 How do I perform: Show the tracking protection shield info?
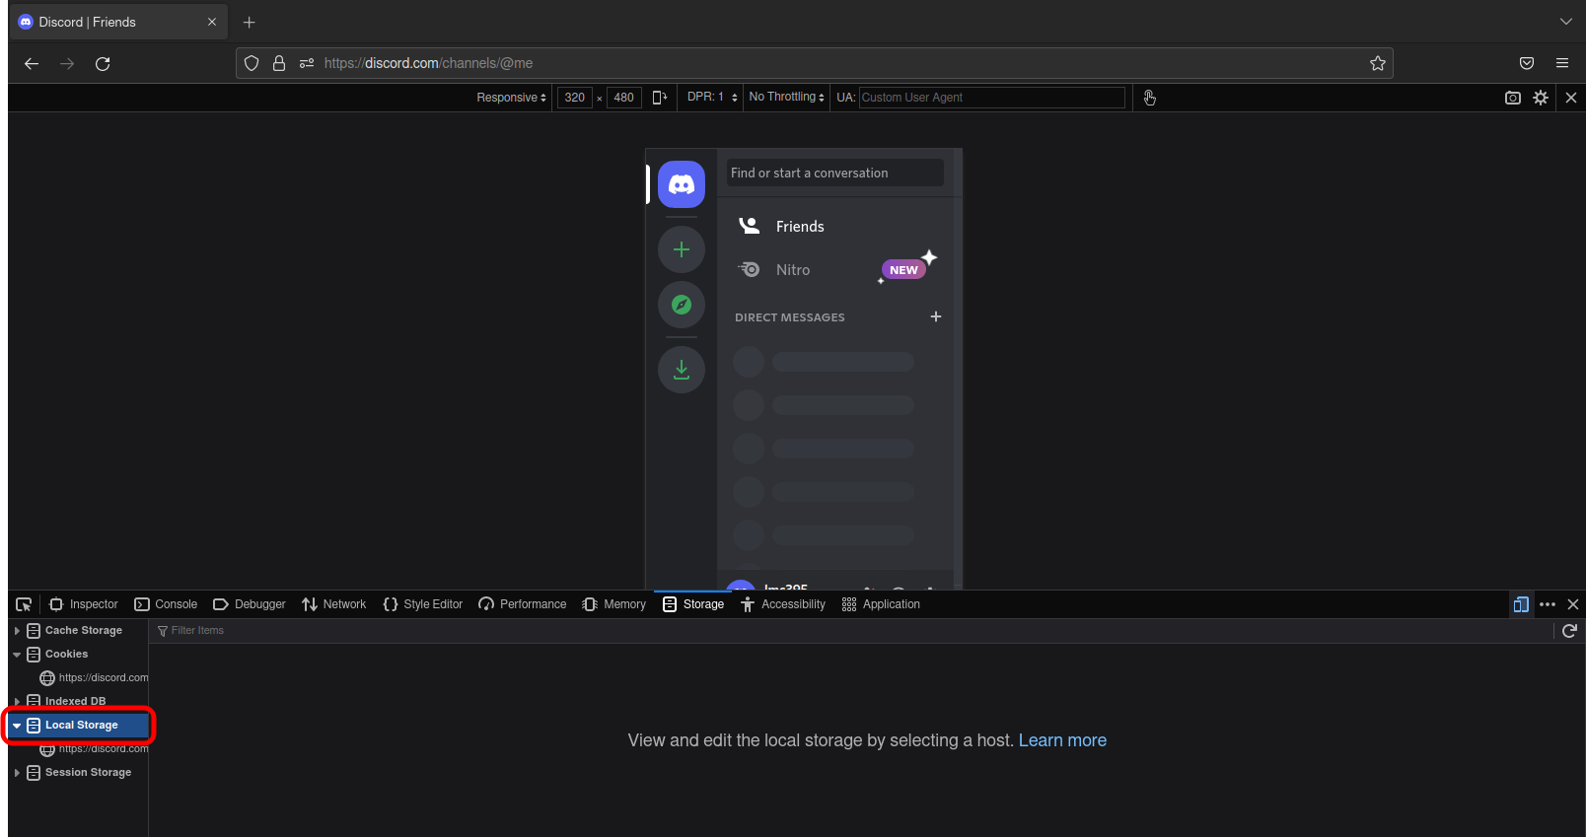pyautogui.click(x=252, y=63)
